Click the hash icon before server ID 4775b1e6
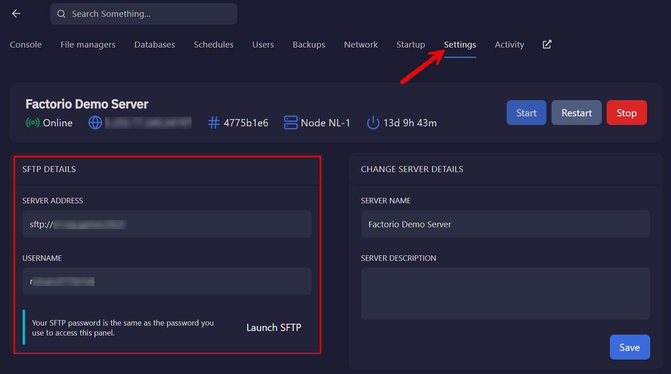The image size is (671, 374). click(213, 122)
